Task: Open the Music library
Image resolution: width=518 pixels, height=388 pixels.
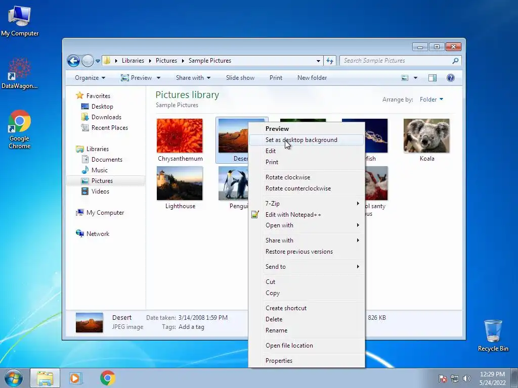Action: 100,170
